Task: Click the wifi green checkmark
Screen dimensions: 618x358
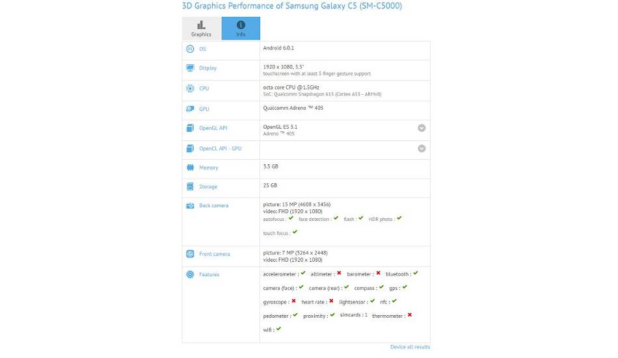Action: [278, 329]
